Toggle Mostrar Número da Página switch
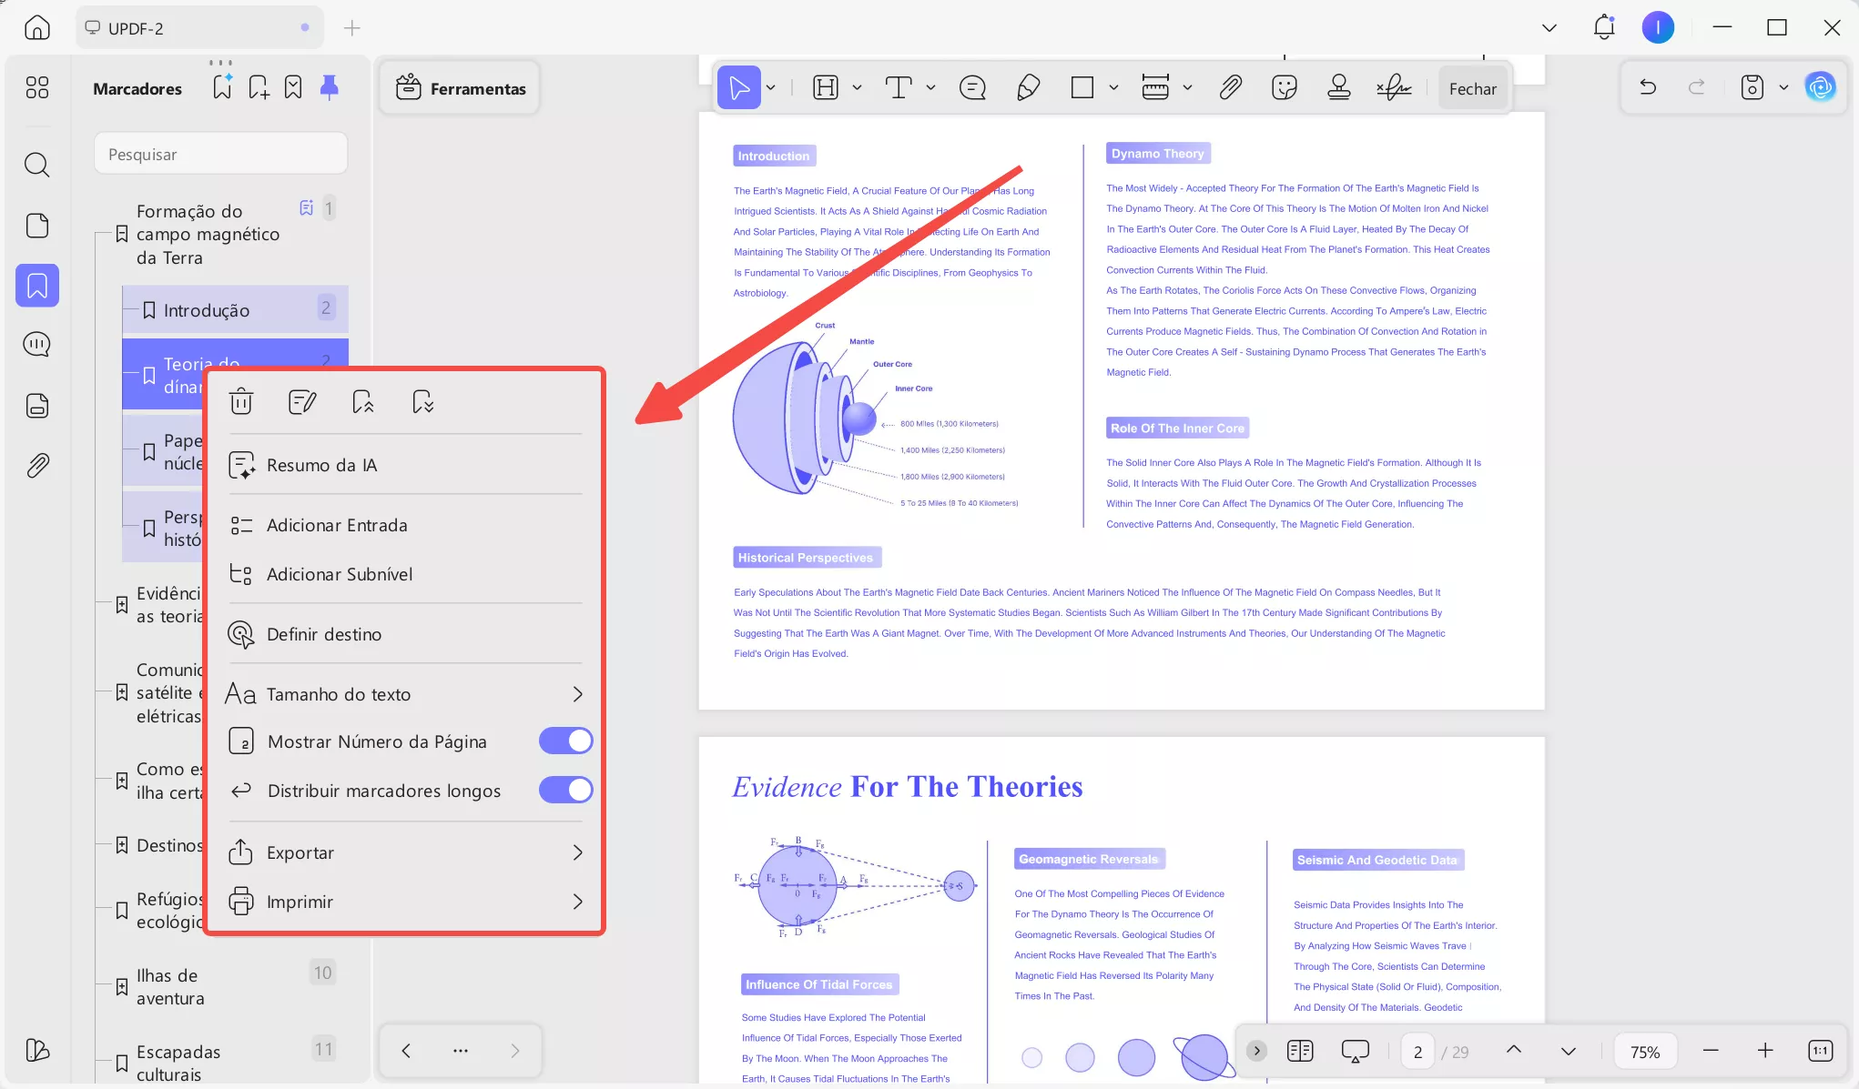This screenshot has width=1859, height=1089. click(x=565, y=741)
